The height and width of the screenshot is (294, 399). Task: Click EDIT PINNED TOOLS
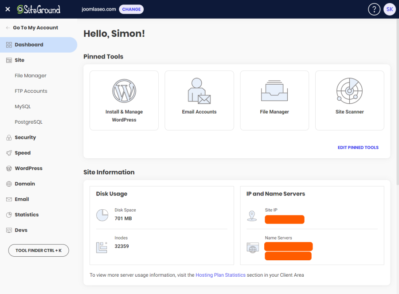[x=358, y=147]
